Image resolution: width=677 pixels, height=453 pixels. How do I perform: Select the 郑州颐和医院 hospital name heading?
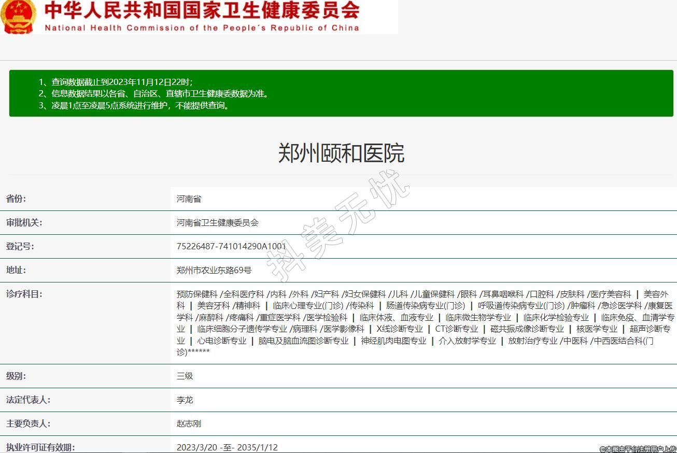[341, 153]
